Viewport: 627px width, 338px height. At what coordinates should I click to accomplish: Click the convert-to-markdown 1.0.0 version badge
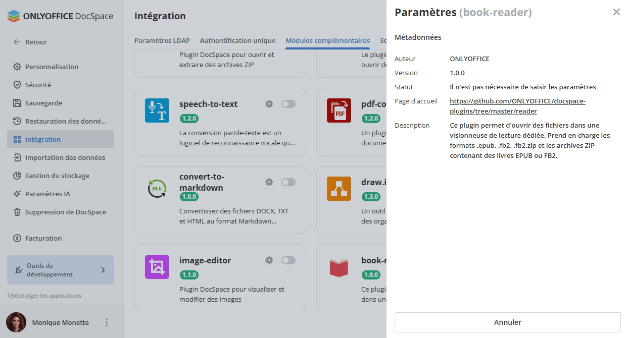[189, 197]
